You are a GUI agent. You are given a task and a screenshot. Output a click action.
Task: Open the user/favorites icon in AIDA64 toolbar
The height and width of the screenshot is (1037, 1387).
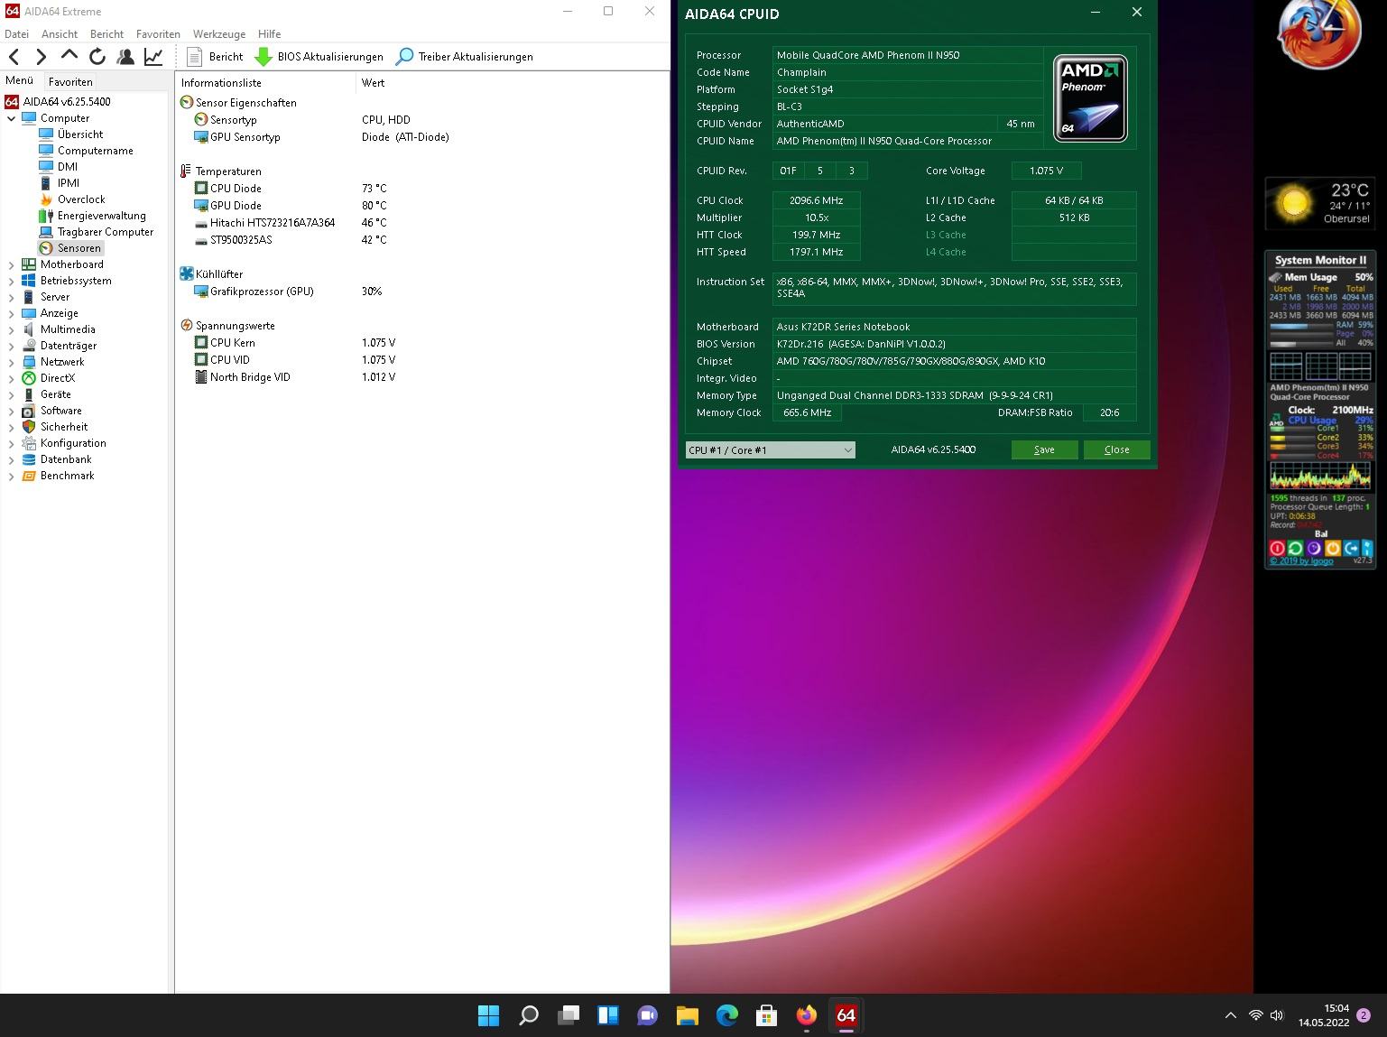click(x=125, y=57)
